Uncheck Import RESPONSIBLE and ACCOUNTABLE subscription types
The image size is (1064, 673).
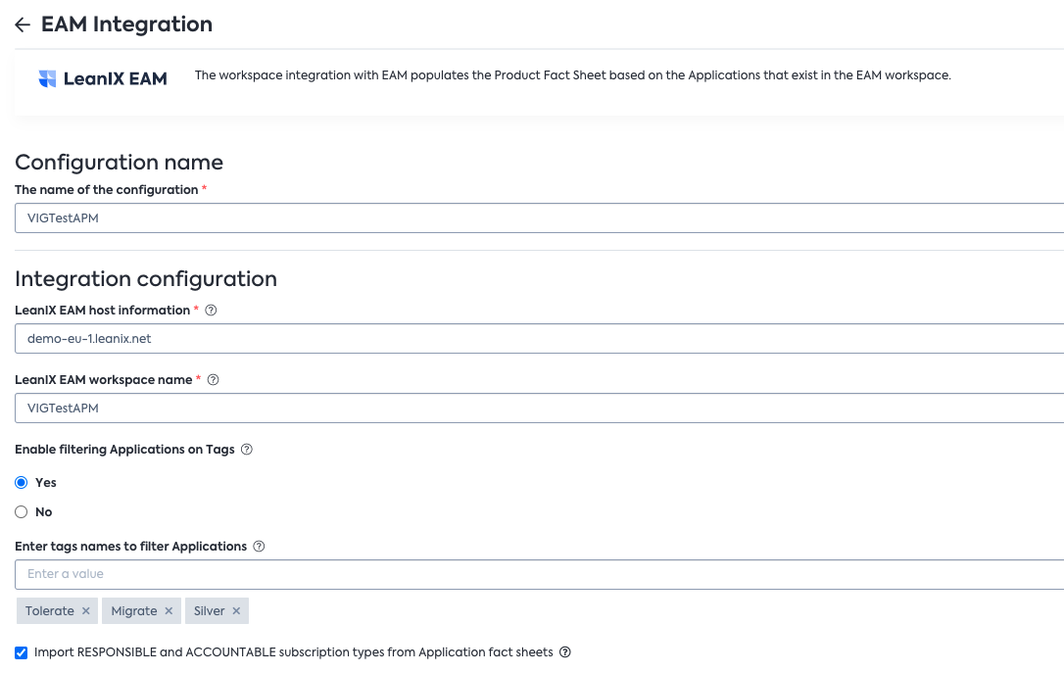pos(21,652)
